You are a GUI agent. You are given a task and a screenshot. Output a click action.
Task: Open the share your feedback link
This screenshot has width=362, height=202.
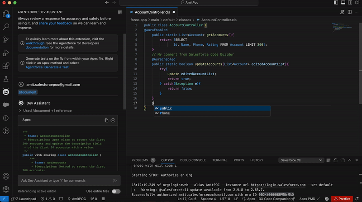pyautogui.click(x=55, y=23)
